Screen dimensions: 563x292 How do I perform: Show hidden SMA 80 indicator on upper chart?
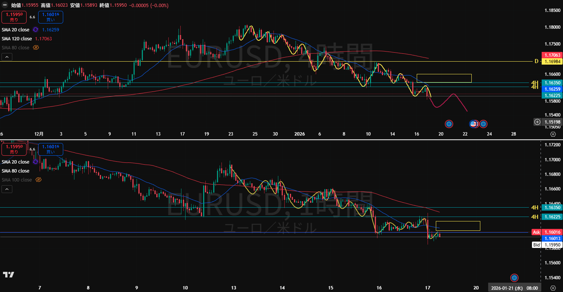(36, 48)
